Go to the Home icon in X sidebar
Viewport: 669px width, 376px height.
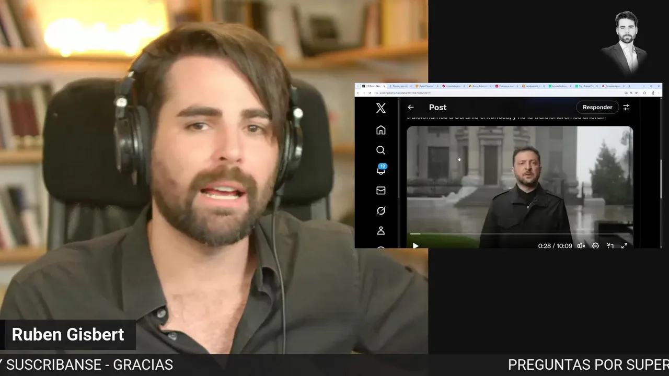pos(380,130)
